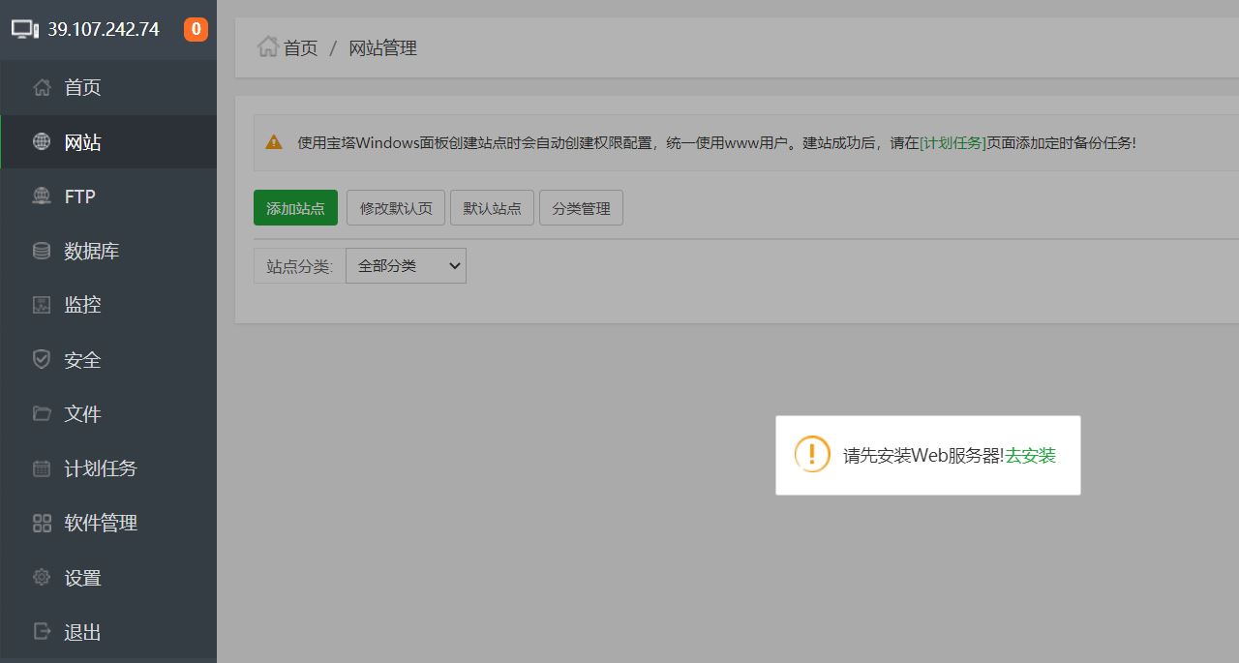Click the 网站管理 breadcrumb text
The height and width of the screenshot is (663, 1239).
point(382,47)
